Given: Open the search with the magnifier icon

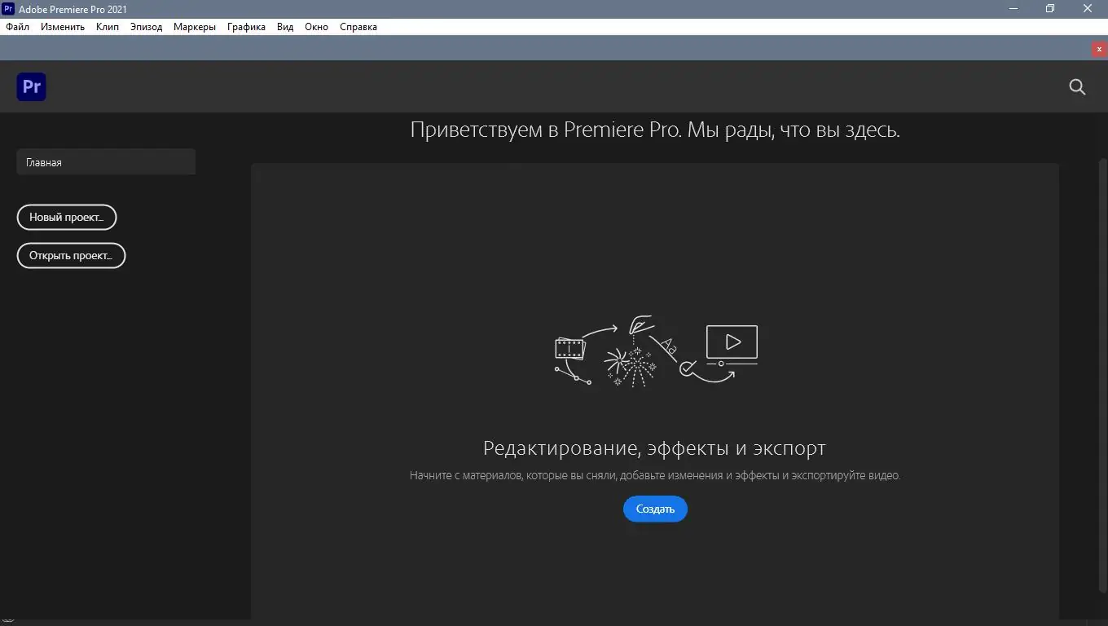Looking at the screenshot, I should (1077, 87).
